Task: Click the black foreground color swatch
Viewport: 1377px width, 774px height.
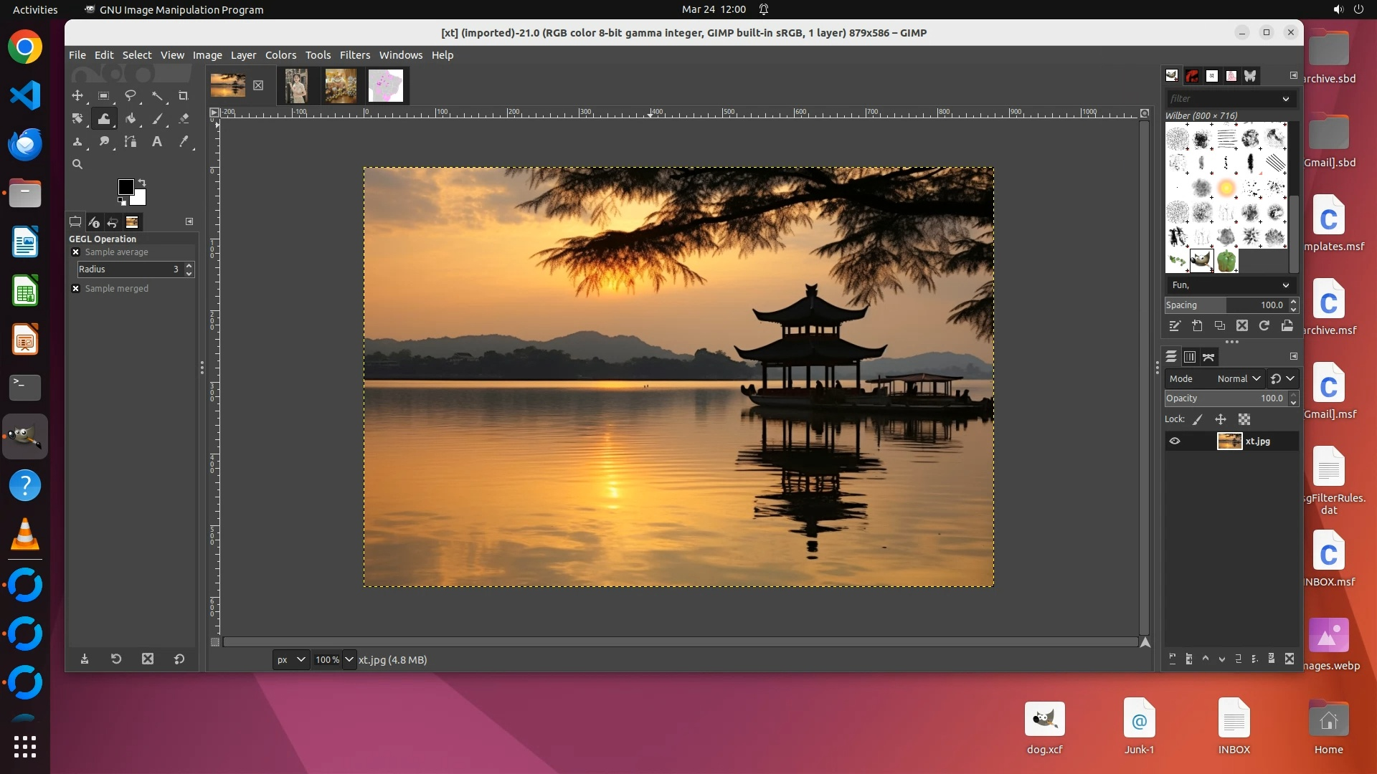Action: [x=126, y=187]
